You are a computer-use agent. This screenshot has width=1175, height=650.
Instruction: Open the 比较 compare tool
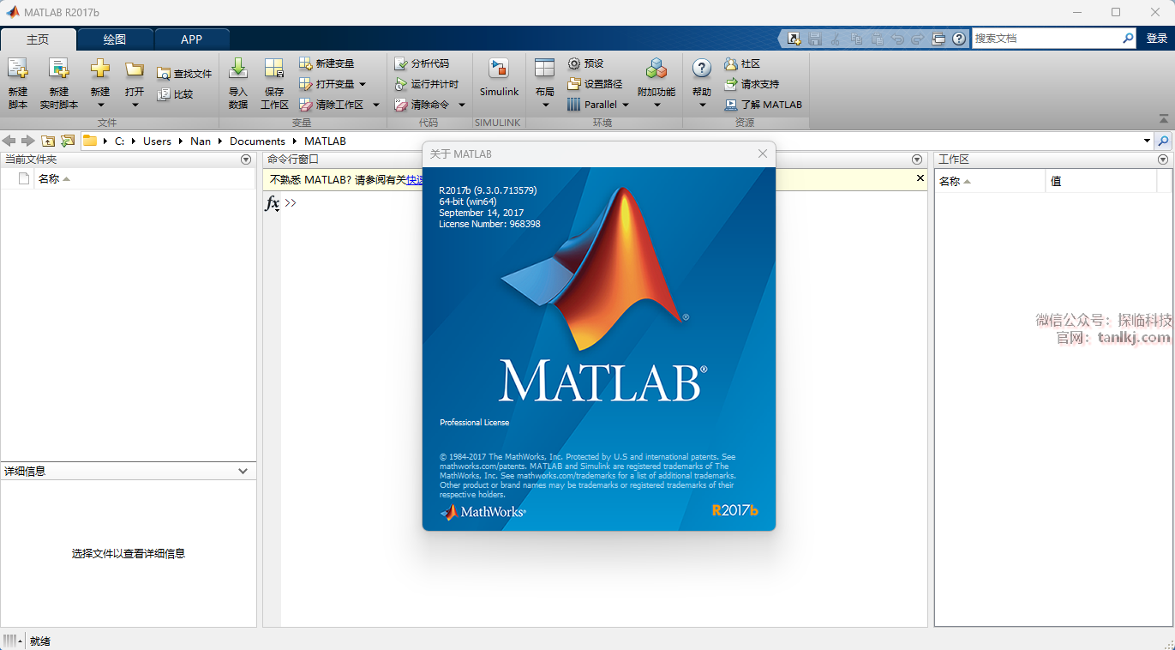(x=175, y=94)
